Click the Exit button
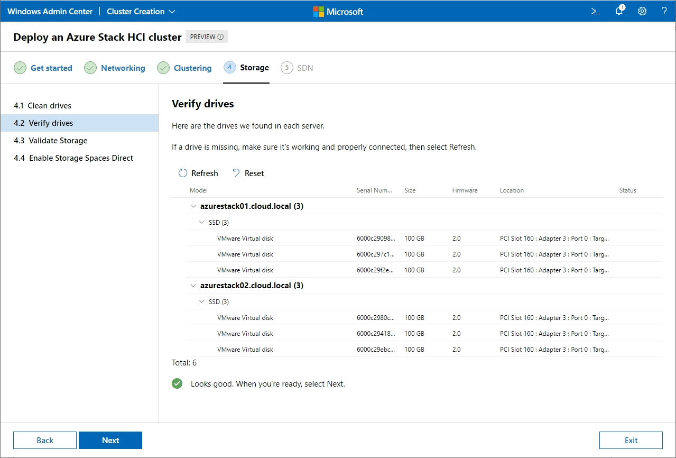The height and width of the screenshot is (458, 676). (631, 440)
